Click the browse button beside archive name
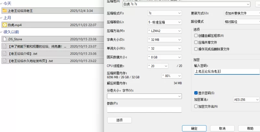260x132 pixels. coord(258,4)
